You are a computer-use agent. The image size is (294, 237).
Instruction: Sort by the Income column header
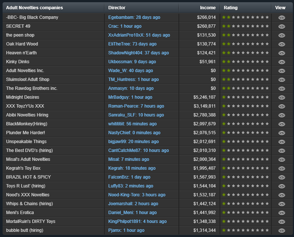[208, 8]
